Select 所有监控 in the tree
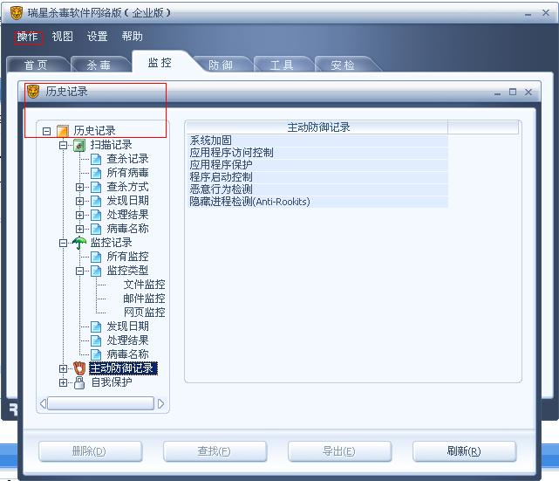 127,257
